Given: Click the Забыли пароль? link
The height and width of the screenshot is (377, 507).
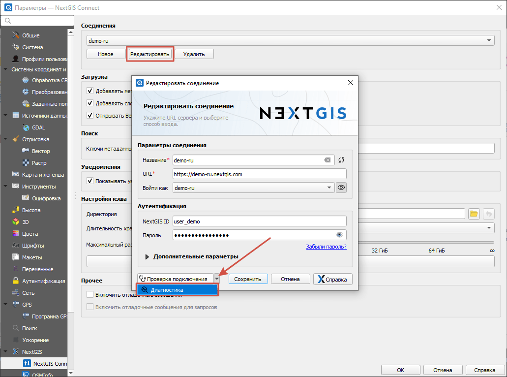Looking at the screenshot, I should pyautogui.click(x=326, y=247).
